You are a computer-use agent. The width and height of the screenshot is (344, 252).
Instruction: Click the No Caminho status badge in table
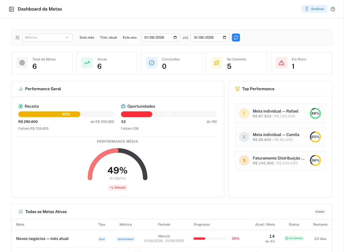tap(294, 238)
